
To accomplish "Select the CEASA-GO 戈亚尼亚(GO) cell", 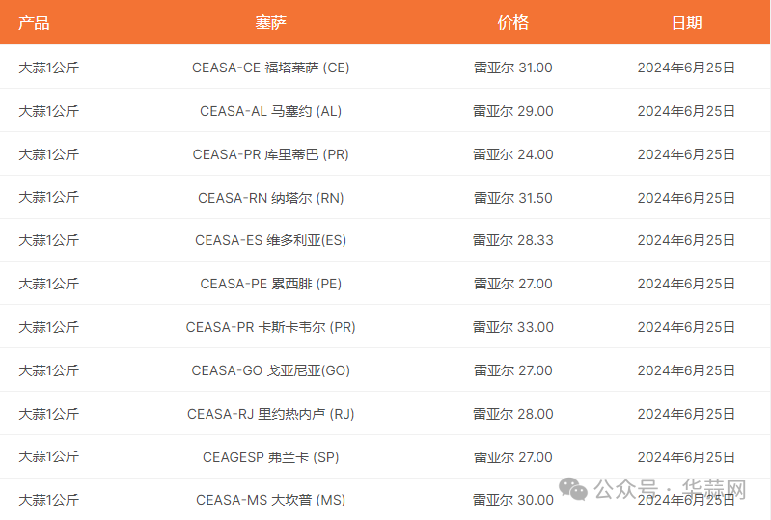I will (271, 370).
